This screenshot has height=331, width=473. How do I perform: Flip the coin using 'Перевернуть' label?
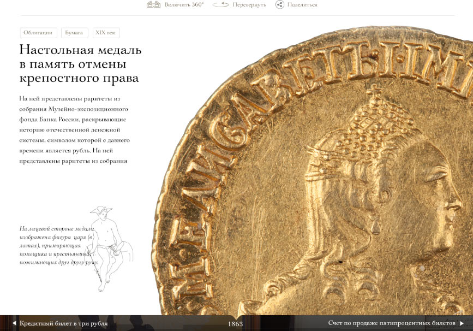click(249, 5)
